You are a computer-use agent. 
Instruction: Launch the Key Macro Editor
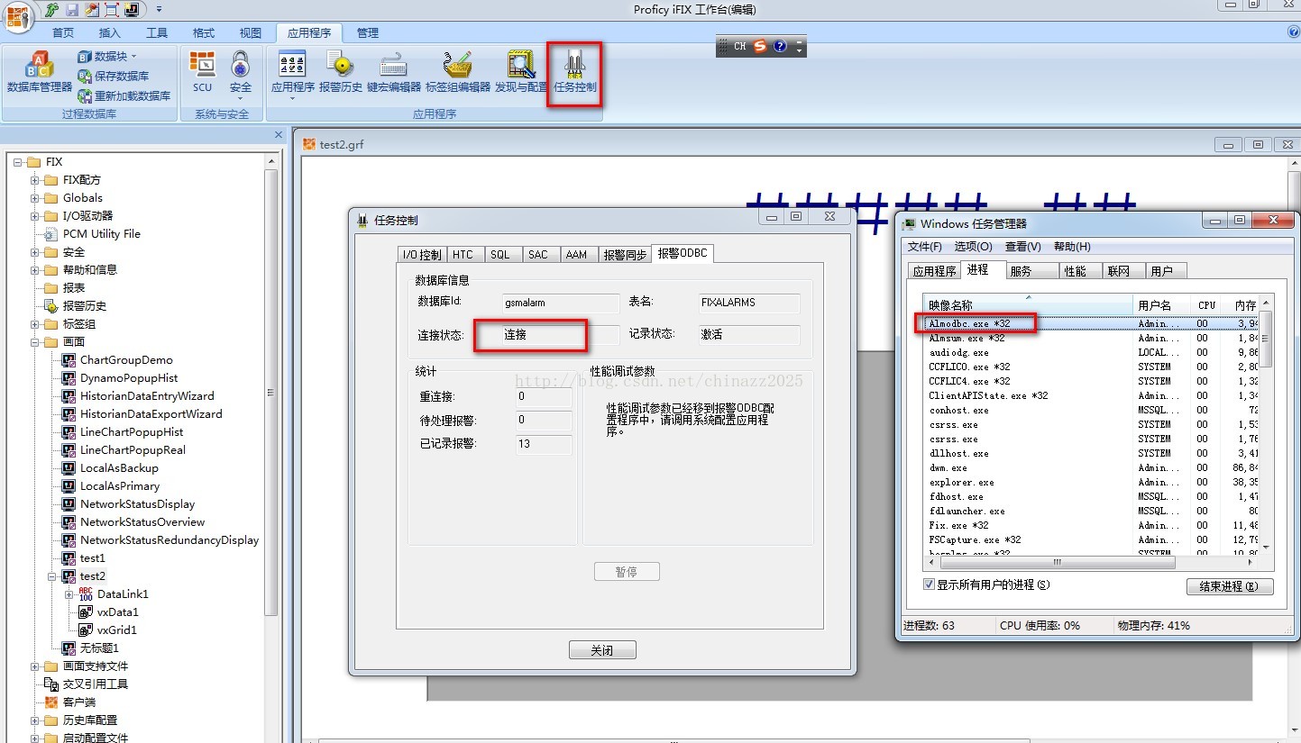394,70
